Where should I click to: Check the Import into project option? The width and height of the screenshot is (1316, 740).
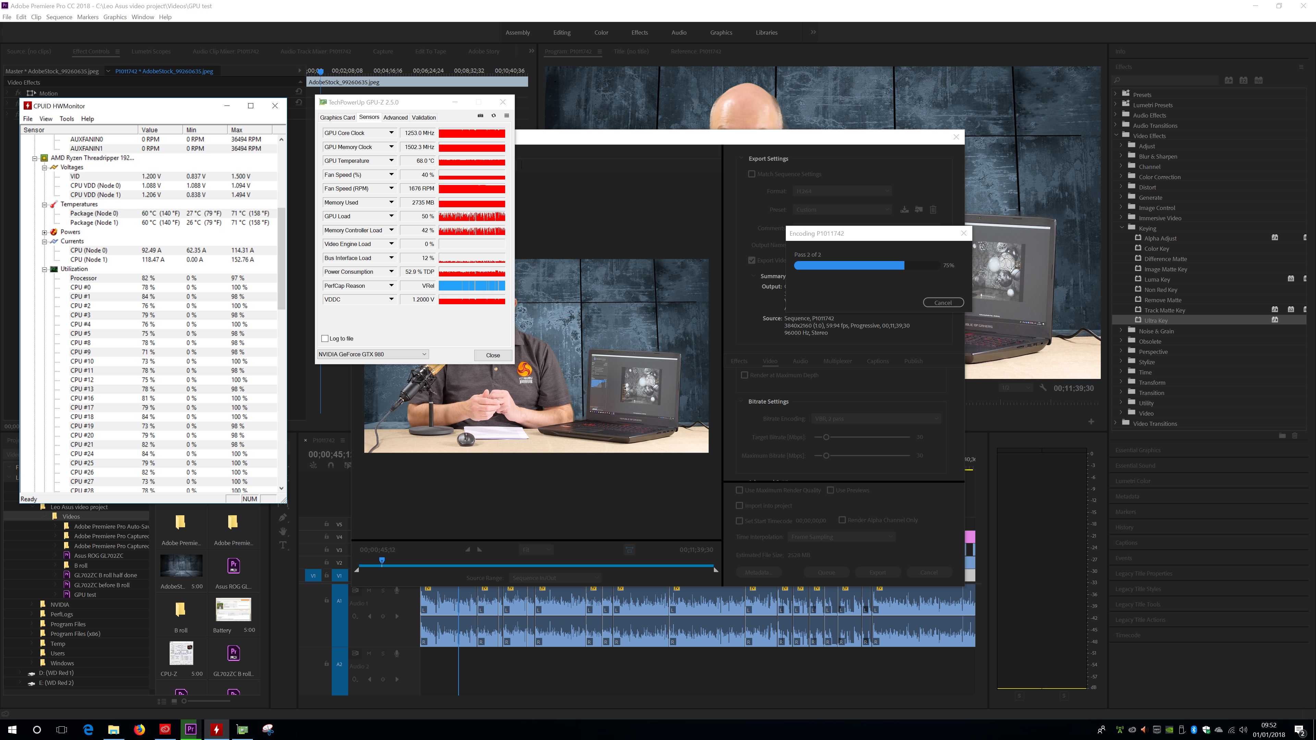click(739, 506)
